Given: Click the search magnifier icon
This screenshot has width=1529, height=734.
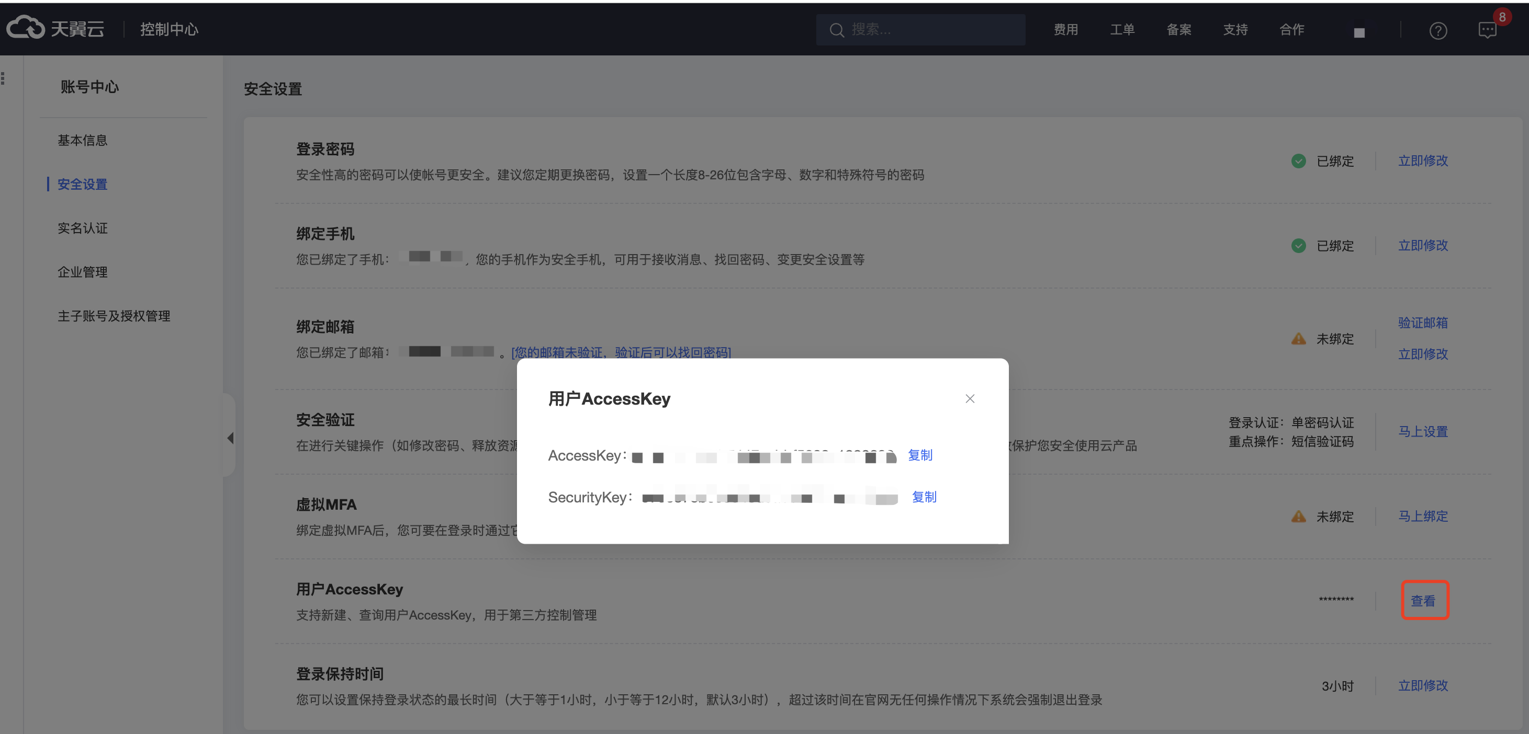Looking at the screenshot, I should [837, 30].
